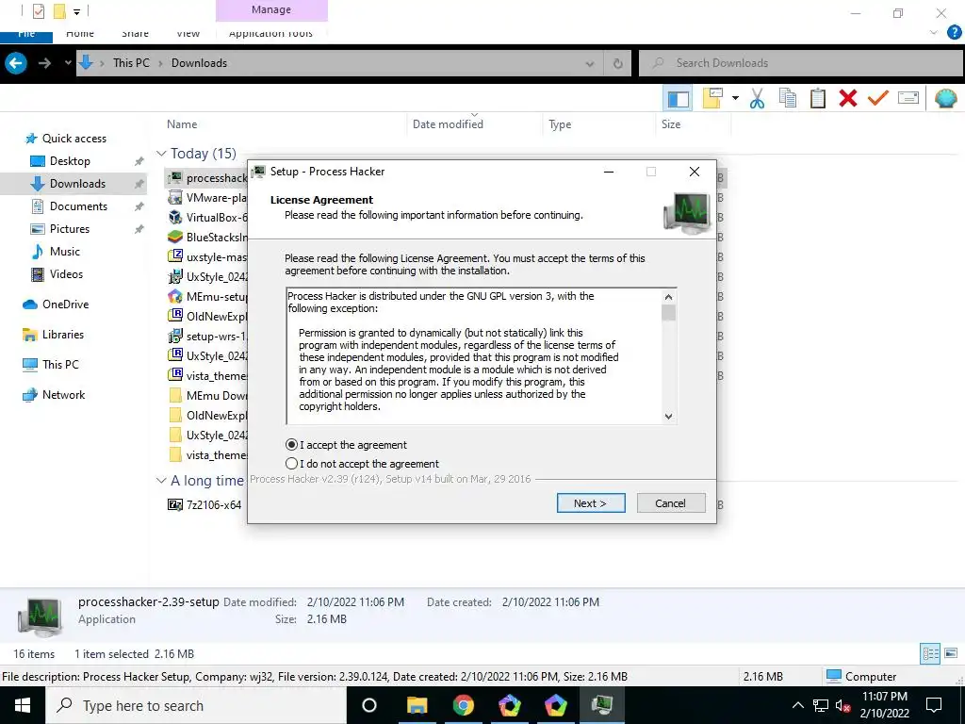
Task: Select Documents in the navigation pane
Action: coord(78,206)
